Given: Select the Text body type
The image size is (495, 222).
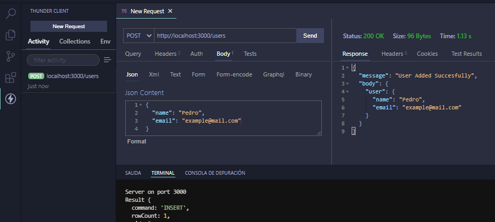Looking at the screenshot, I should tap(175, 74).
